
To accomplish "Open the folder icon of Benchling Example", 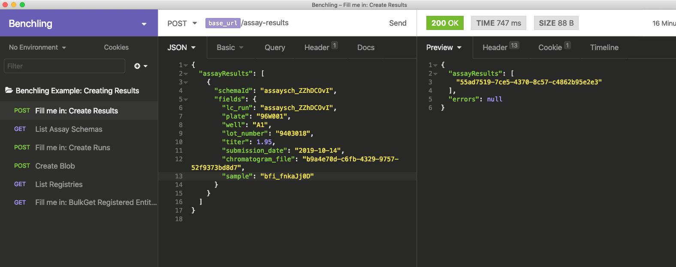I will [9, 90].
